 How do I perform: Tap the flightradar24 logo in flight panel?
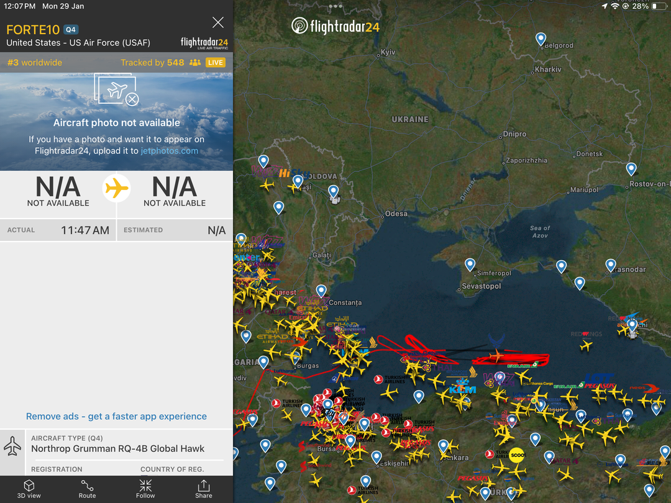coord(204,43)
